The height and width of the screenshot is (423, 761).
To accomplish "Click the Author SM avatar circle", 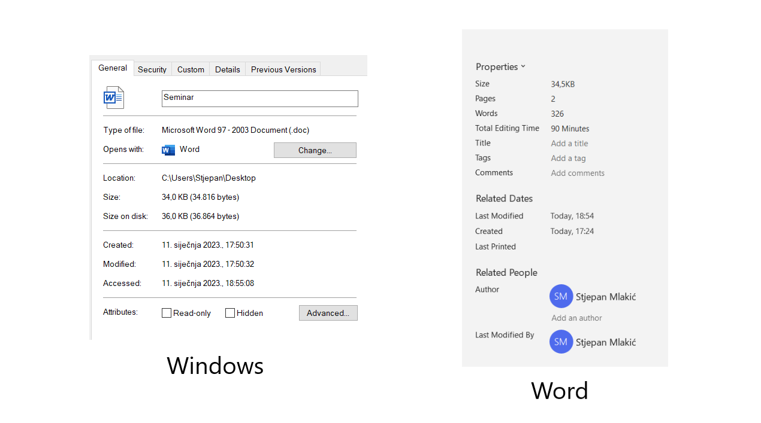I will (561, 296).
